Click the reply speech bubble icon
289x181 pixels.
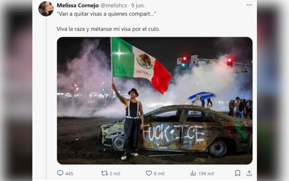coord(60,173)
